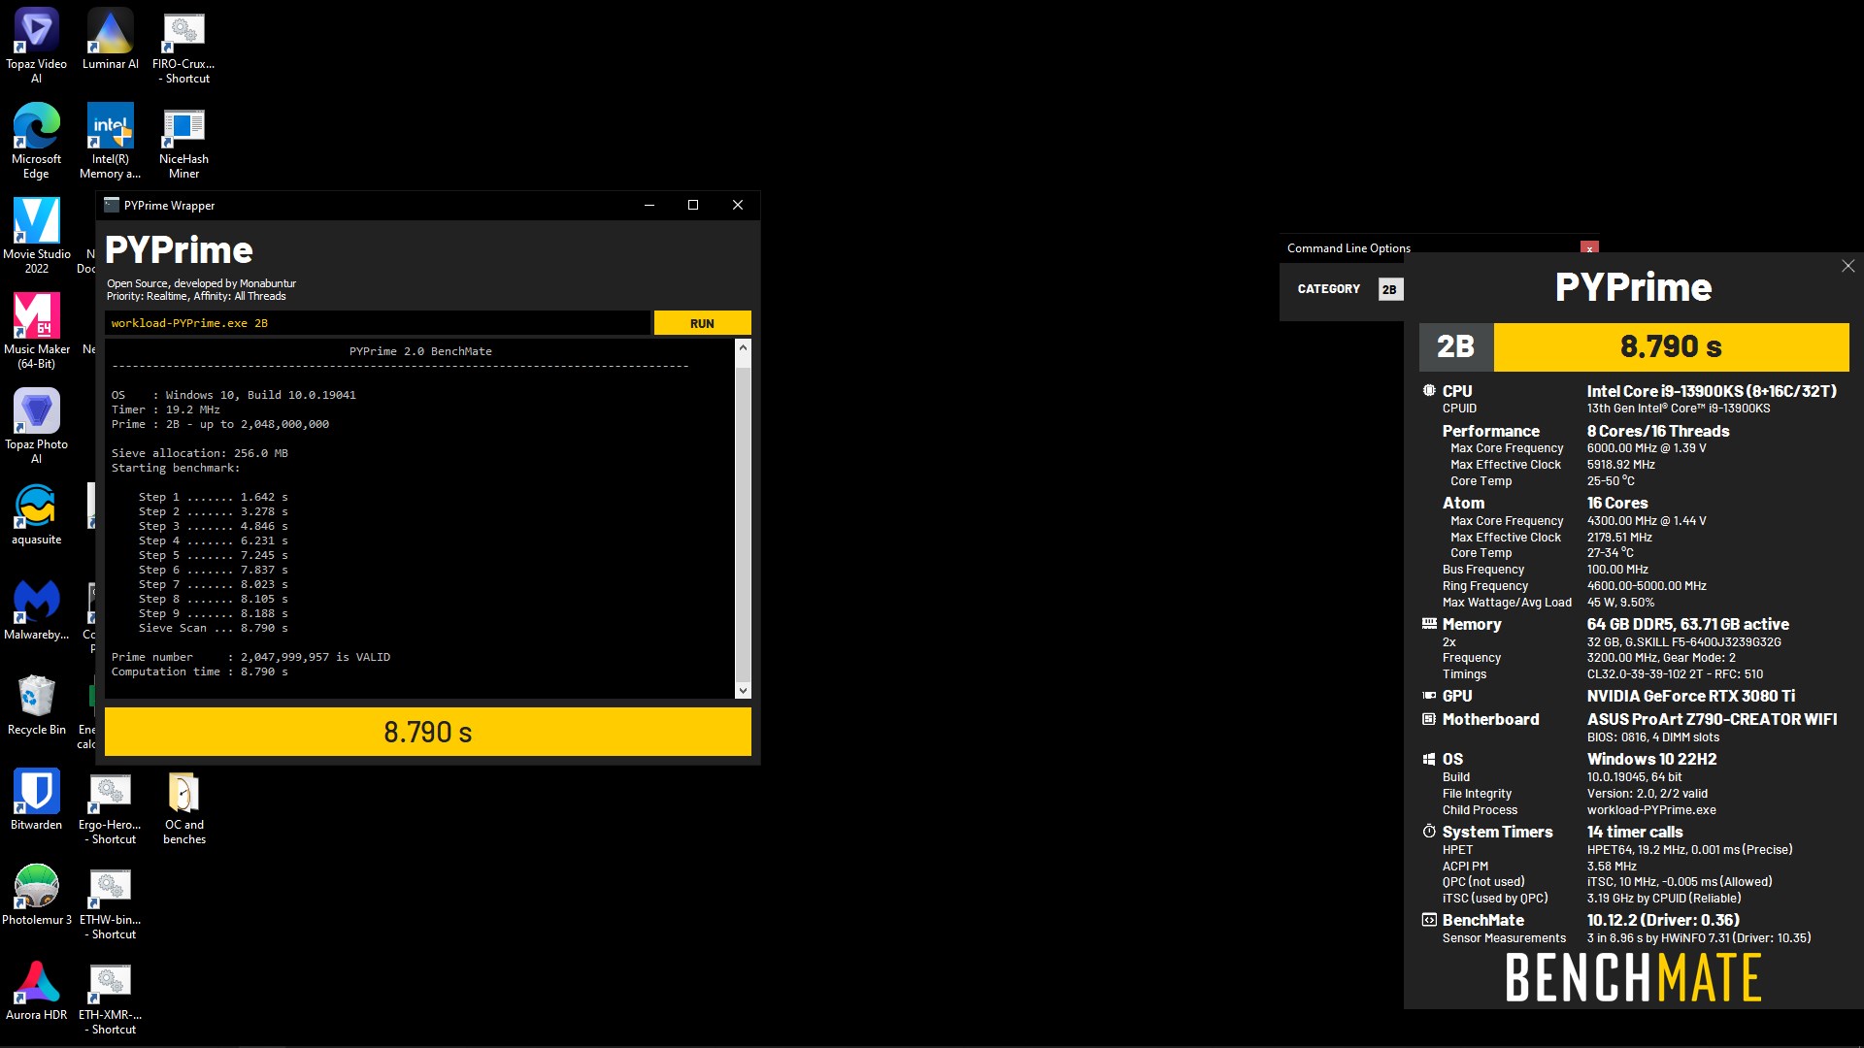Click the Motherboard icon in results
This screenshot has height=1048, width=1864.
coord(1429,719)
